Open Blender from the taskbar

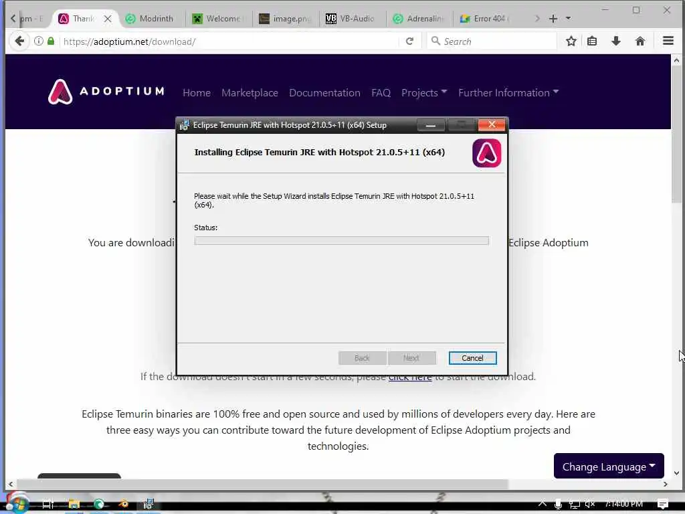(124, 504)
